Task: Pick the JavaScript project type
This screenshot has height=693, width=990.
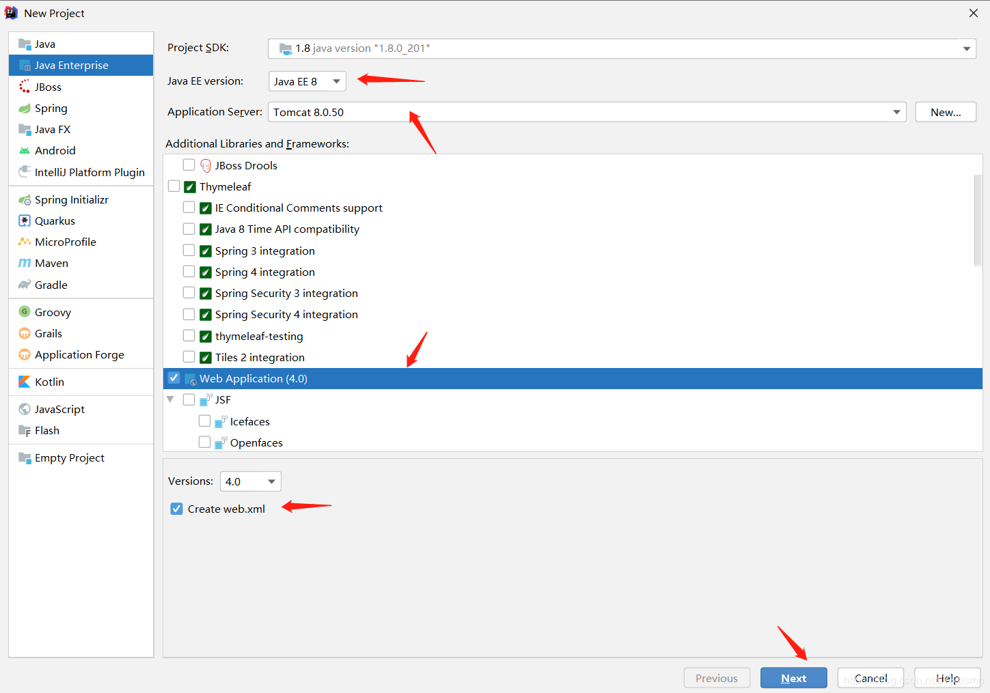Action: tap(81, 410)
